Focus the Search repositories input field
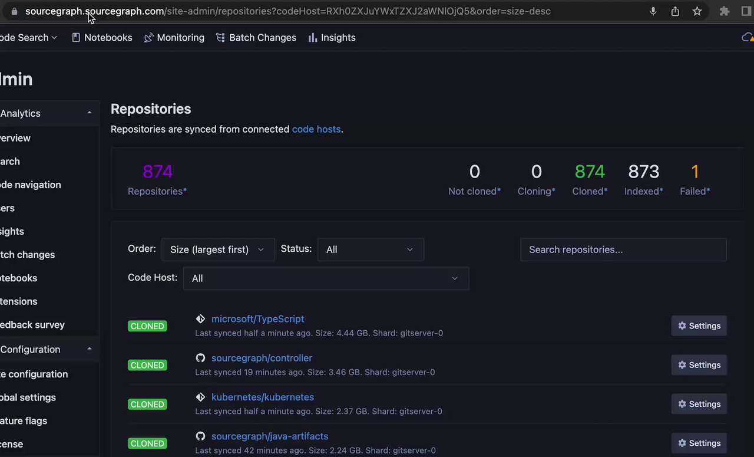Screen dimensions: 754x457 tap(623, 249)
